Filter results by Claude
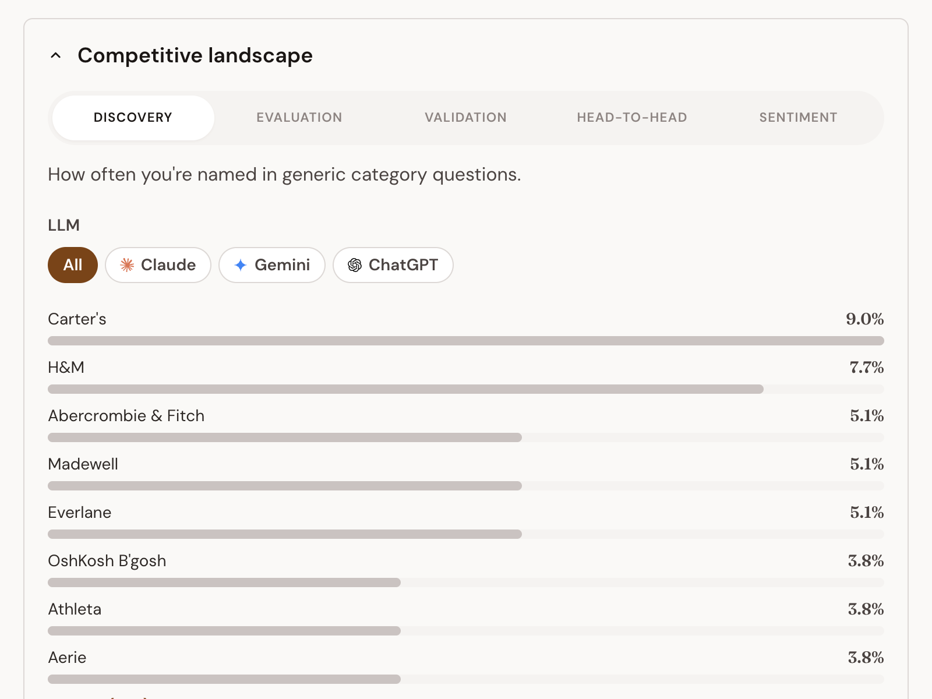The height and width of the screenshot is (699, 932). (x=158, y=265)
